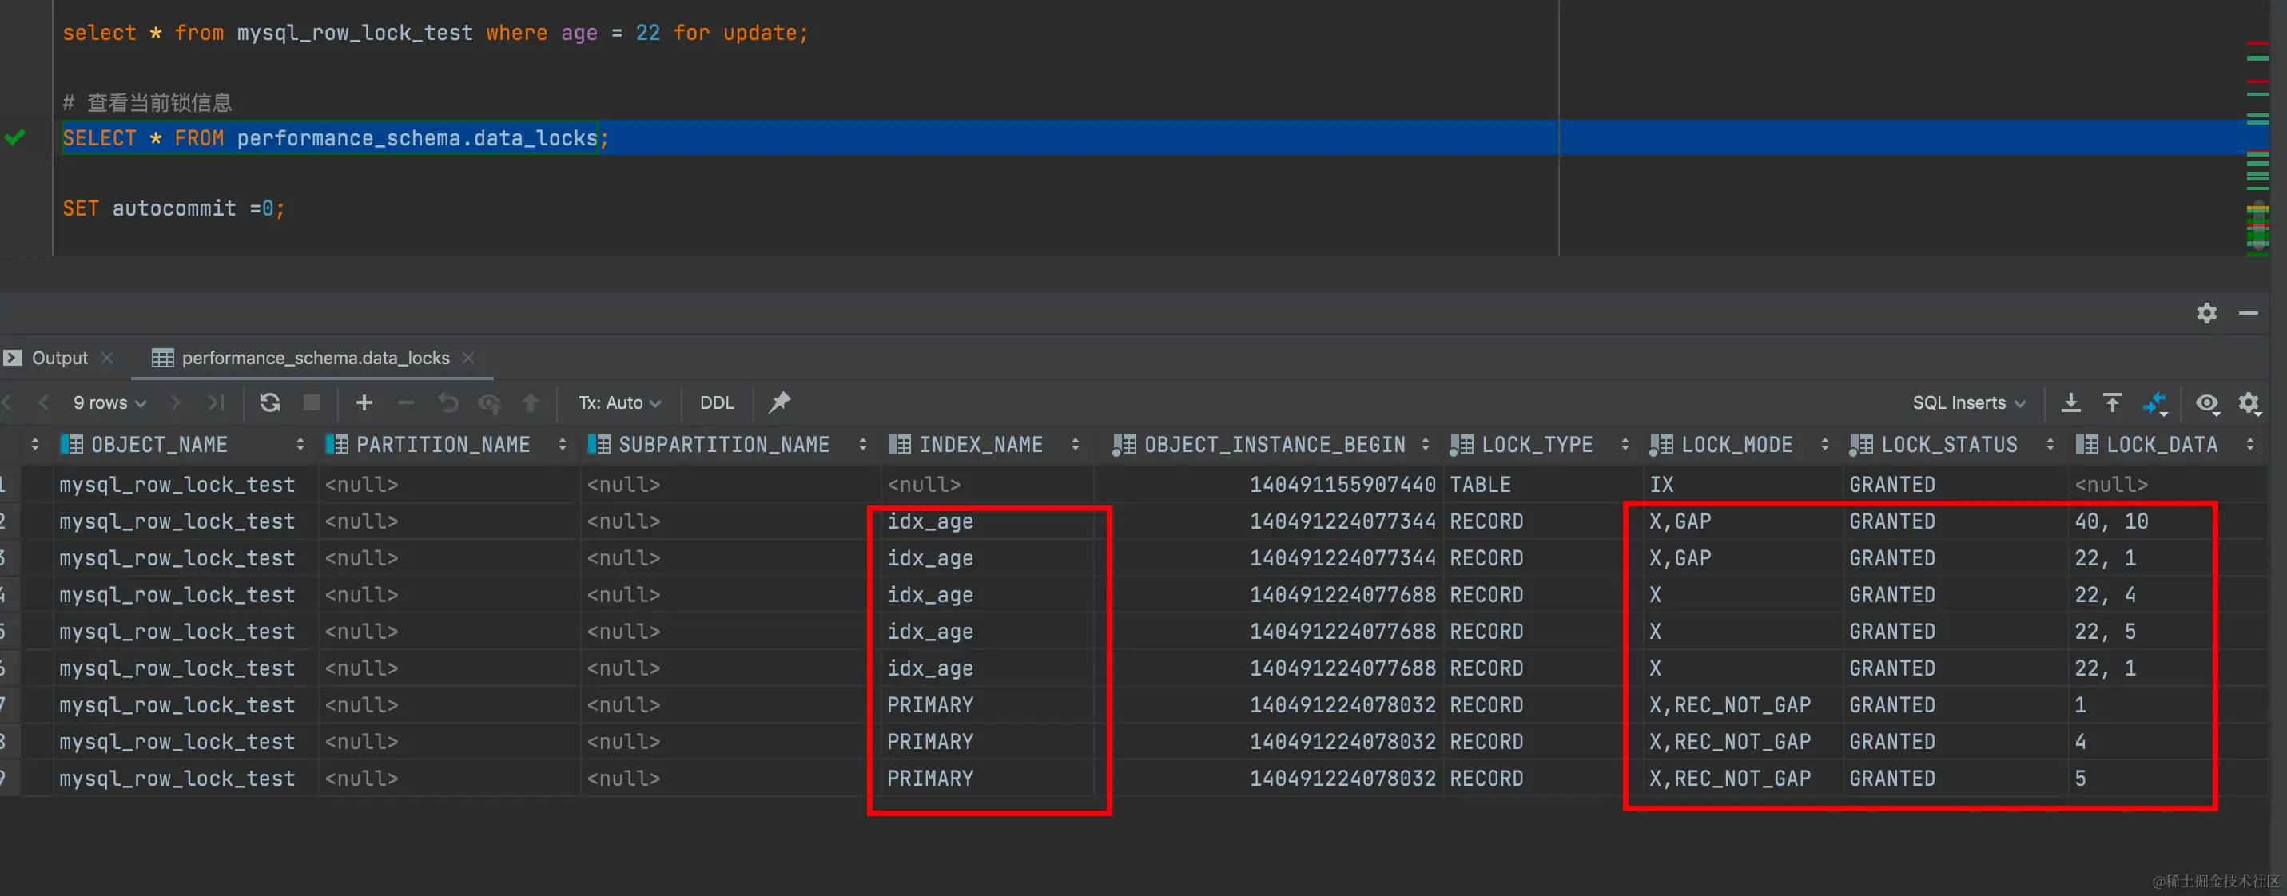The width and height of the screenshot is (2287, 896).
Task: Expand the 9 rows page size dropdown
Action: (x=109, y=402)
